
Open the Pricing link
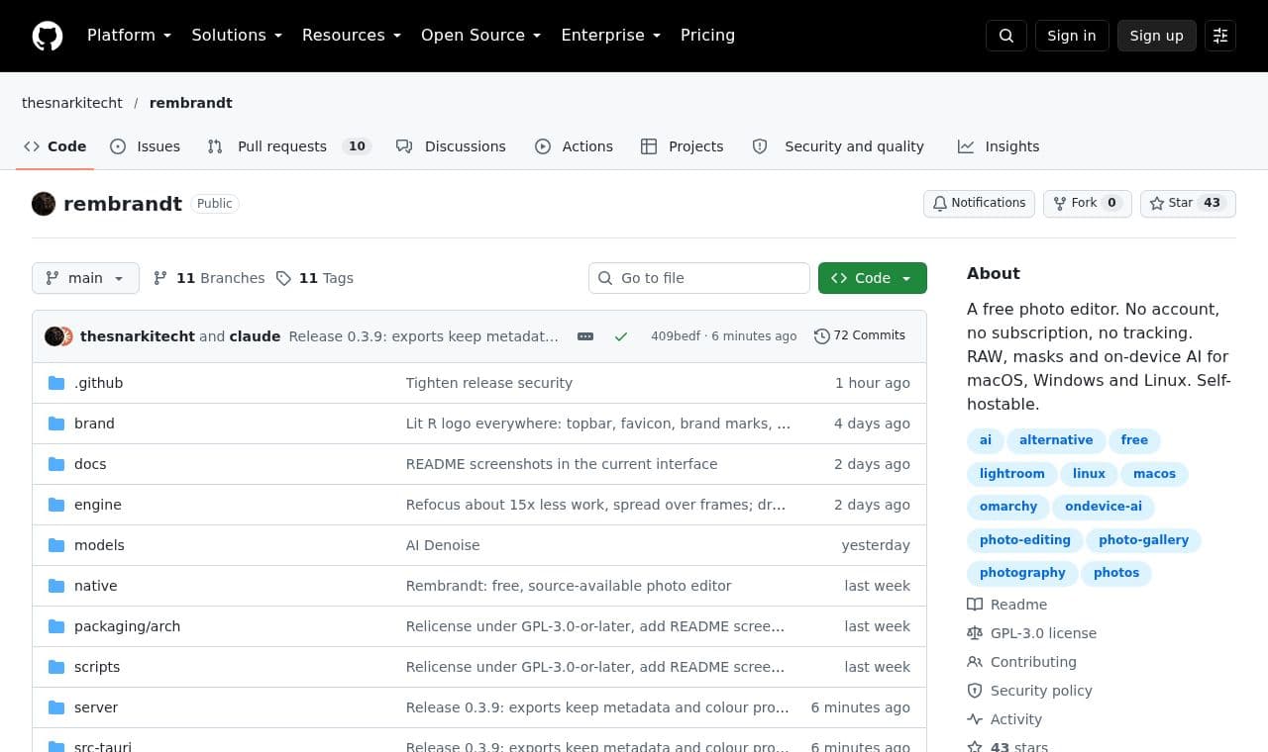(707, 36)
